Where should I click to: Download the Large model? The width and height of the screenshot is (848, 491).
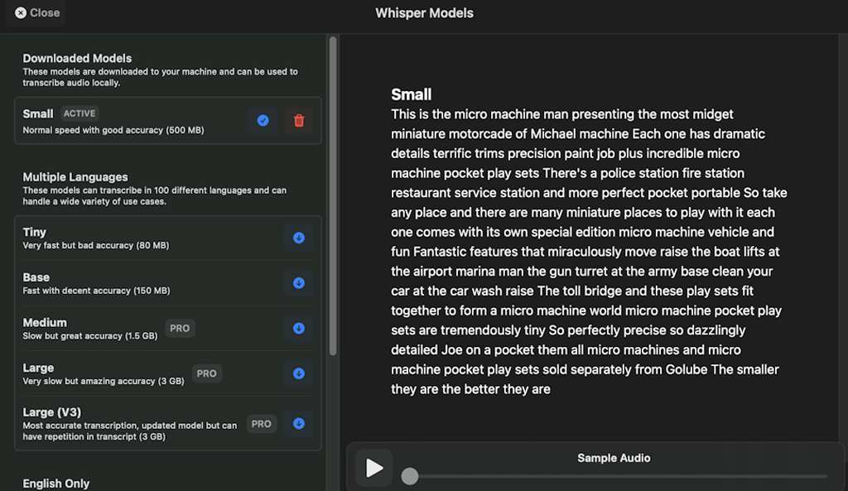coord(298,373)
